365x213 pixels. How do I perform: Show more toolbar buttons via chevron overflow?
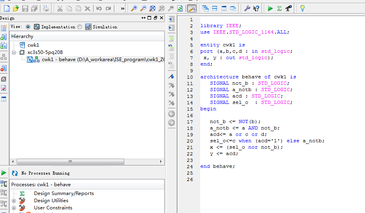[x=122, y=8]
